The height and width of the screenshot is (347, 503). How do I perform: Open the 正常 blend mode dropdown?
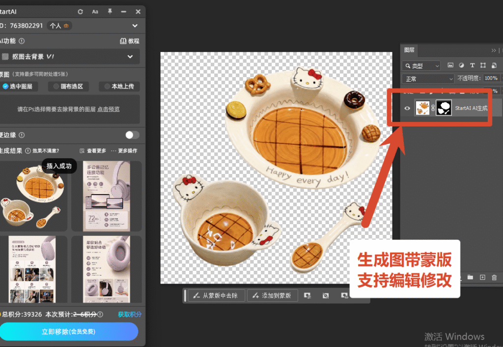point(428,79)
